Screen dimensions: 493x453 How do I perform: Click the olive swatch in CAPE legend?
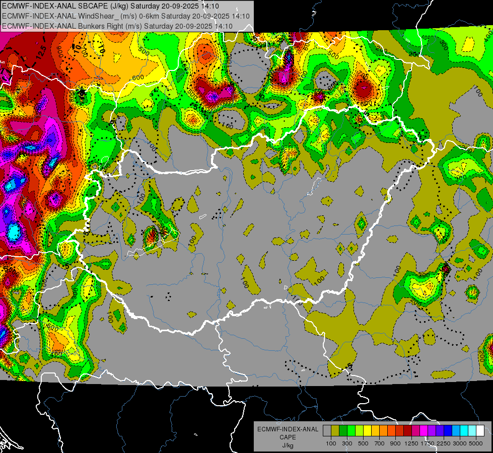[x=335, y=431]
